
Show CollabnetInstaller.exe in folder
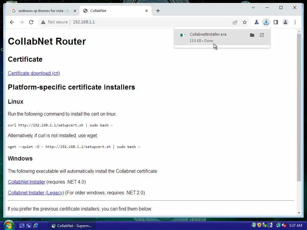tap(252, 35)
